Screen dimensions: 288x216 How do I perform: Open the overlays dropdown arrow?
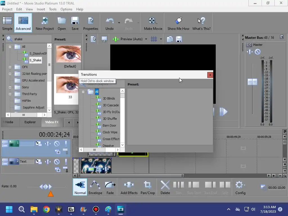161,39
